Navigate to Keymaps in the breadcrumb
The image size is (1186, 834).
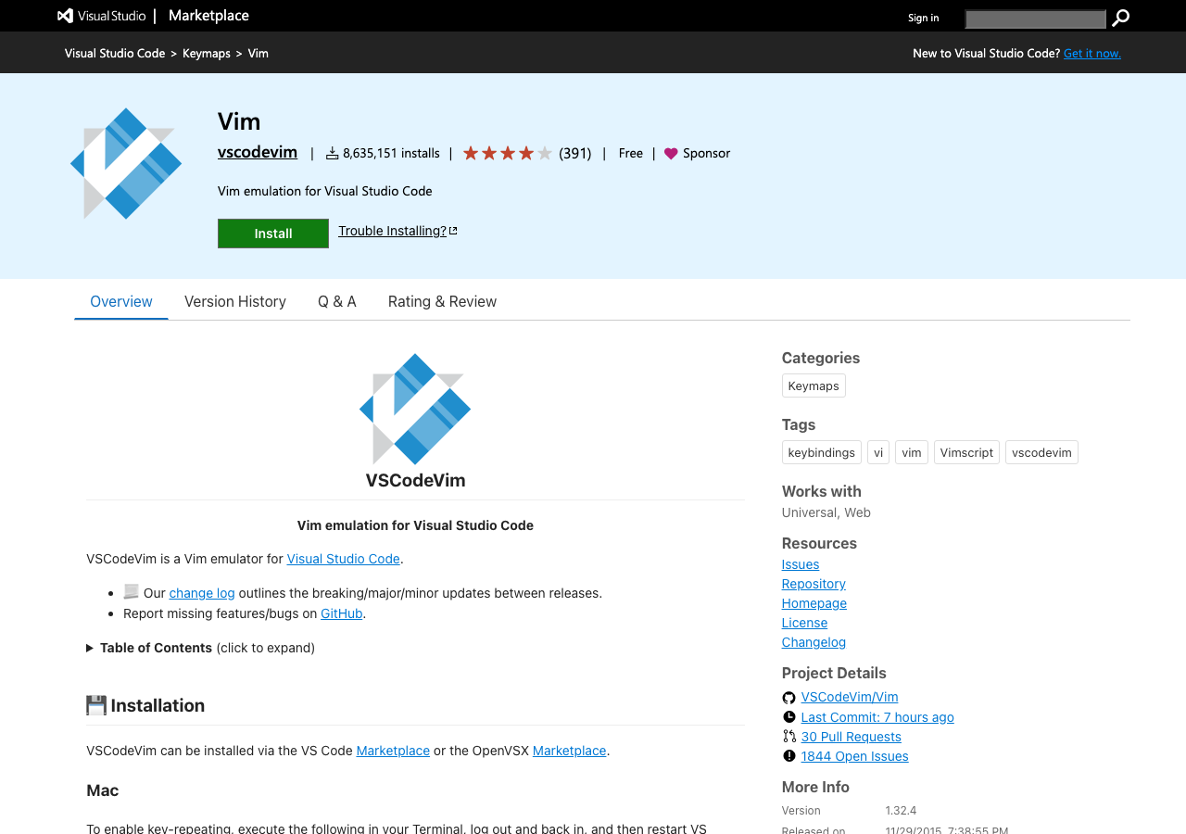point(207,54)
